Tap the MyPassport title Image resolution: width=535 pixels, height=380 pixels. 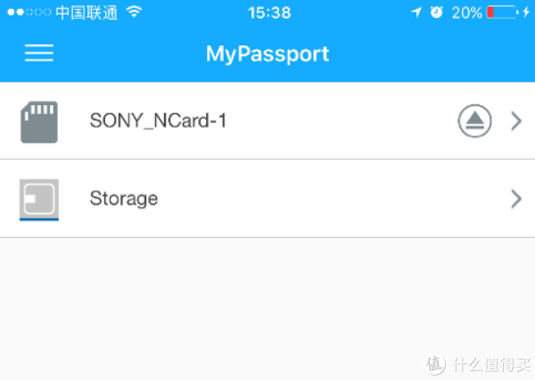tap(267, 54)
